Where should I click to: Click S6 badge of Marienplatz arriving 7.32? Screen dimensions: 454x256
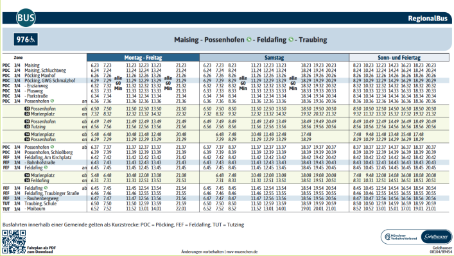pos(27,114)
